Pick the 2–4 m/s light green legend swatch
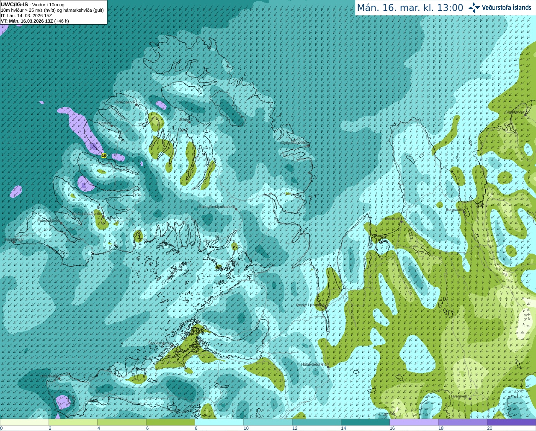Viewport: 536px width, 431px height. 73,422
